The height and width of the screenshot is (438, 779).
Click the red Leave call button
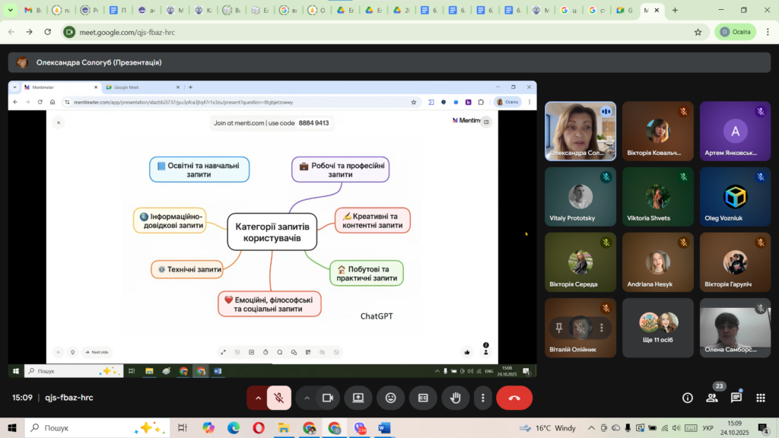coord(514,398)
